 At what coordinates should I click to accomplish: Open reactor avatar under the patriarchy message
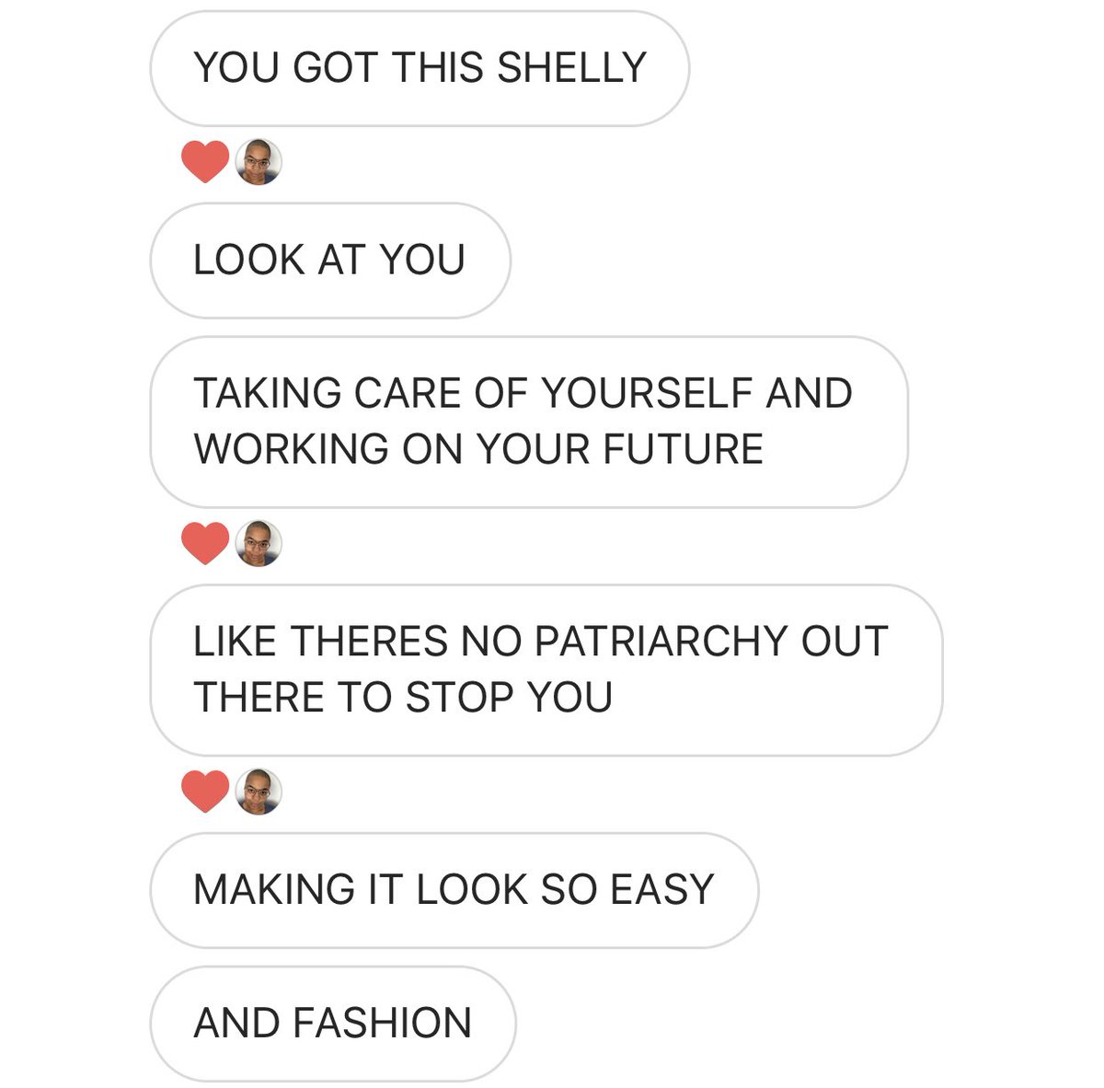tap(259, 792)
